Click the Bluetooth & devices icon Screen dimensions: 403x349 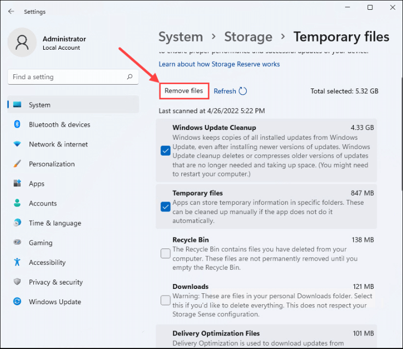pos(17,125)
